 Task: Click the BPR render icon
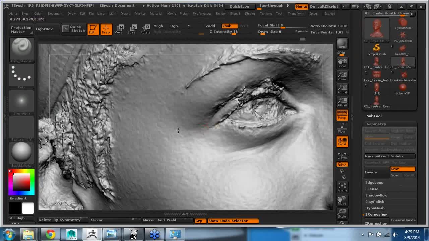coord(342,44)
